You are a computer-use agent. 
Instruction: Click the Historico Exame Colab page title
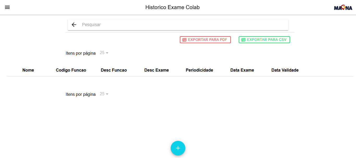(x=173, y=7)
